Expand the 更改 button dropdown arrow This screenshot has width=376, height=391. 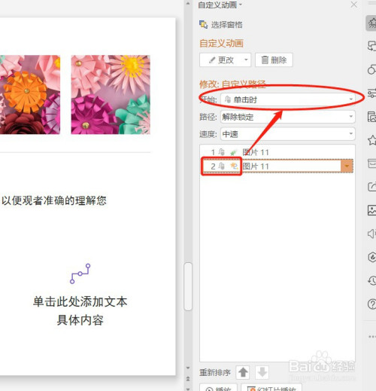click(246, 60)
